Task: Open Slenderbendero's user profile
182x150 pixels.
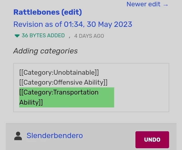Action: click(x=55, y=136)
